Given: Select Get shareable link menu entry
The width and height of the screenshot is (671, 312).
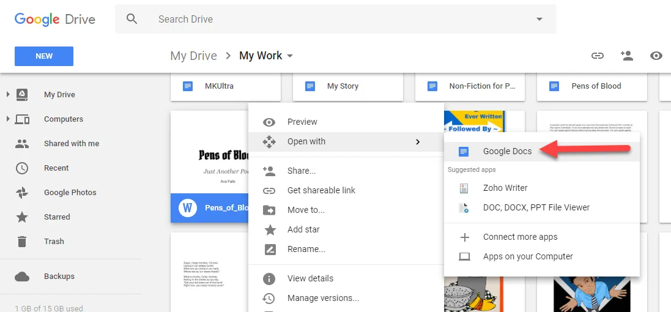Looking at the screenshot, I should 346,190.
